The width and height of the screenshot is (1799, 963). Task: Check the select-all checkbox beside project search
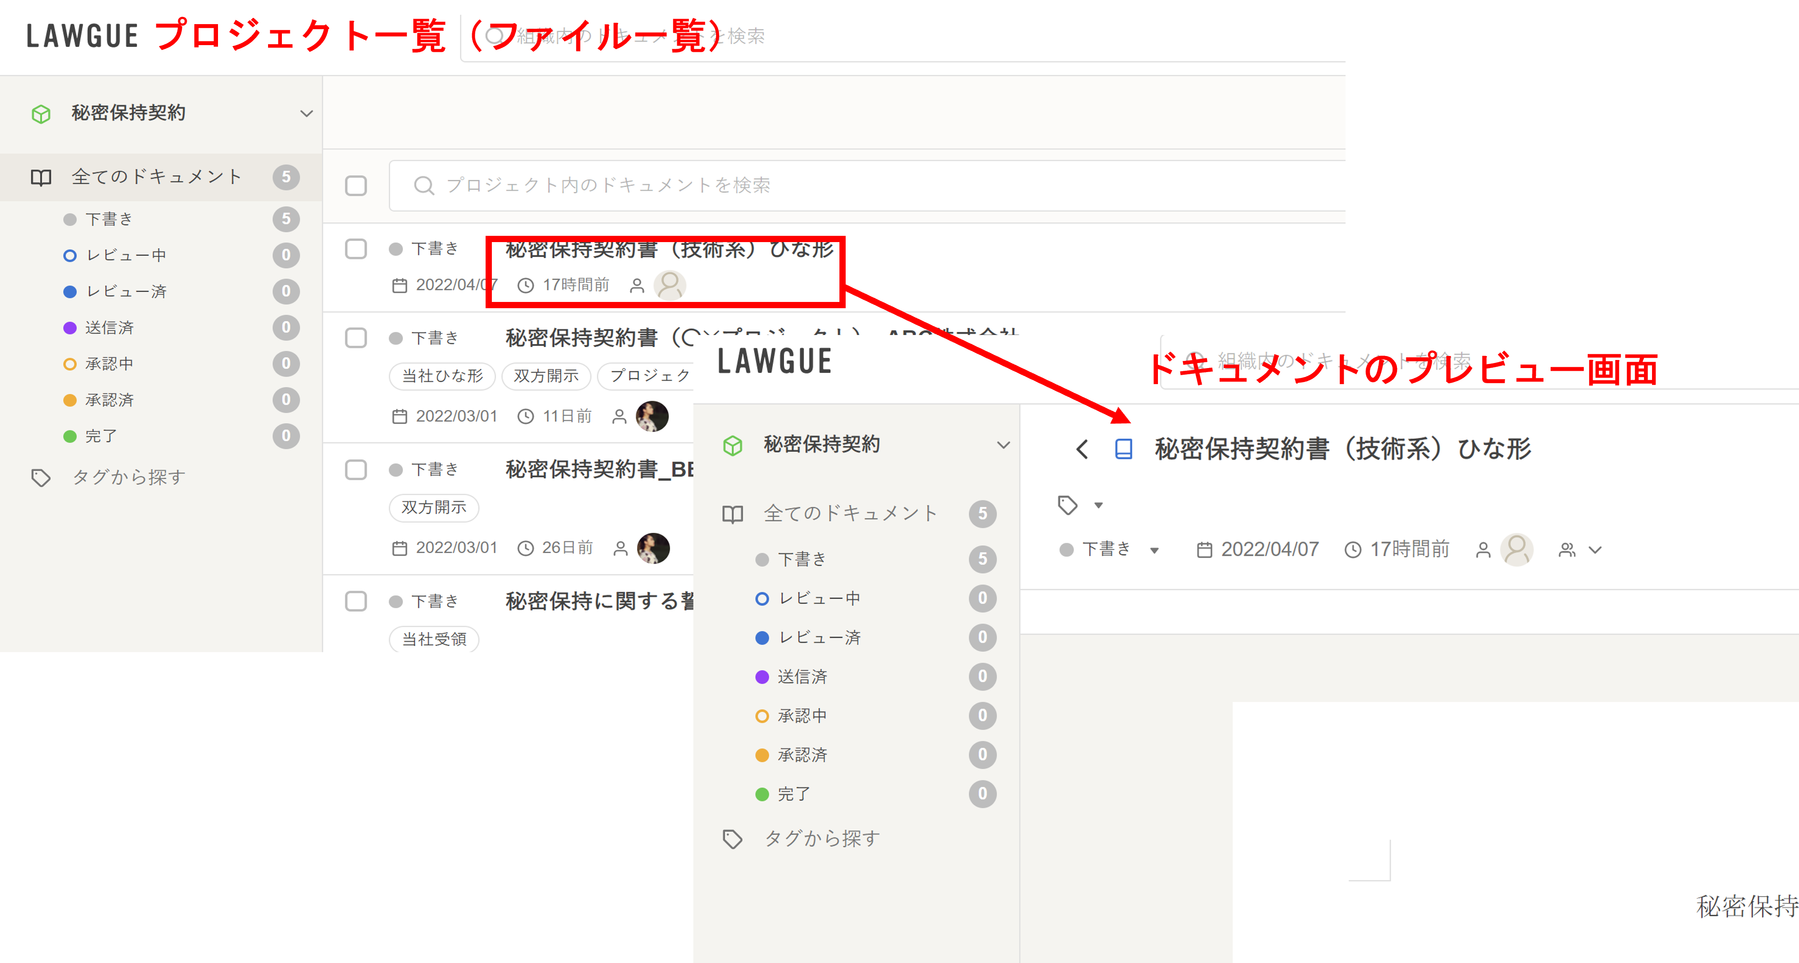click(356, 186)
